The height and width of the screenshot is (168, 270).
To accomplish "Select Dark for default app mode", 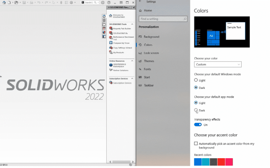I will (x=196, y=110).
